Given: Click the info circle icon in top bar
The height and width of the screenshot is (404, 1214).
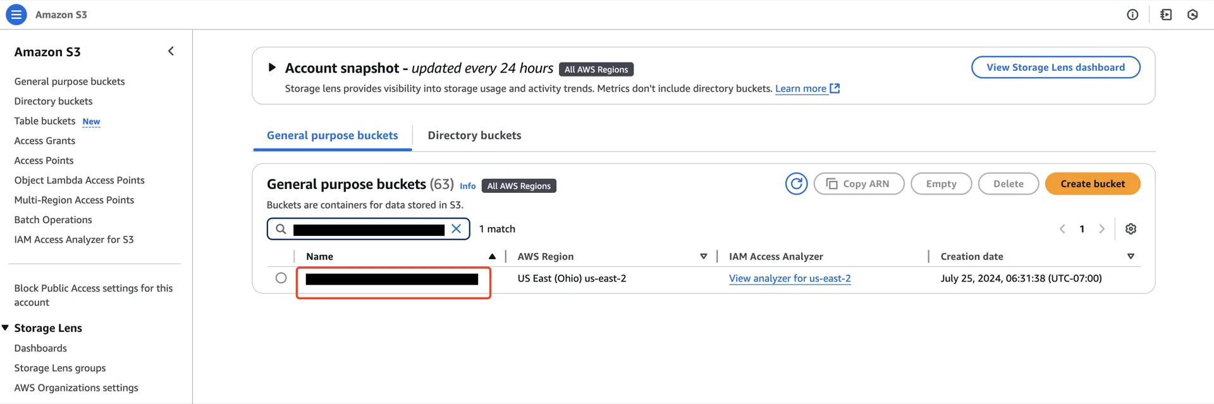Looking at the screenshot, I should (1132, 15).
